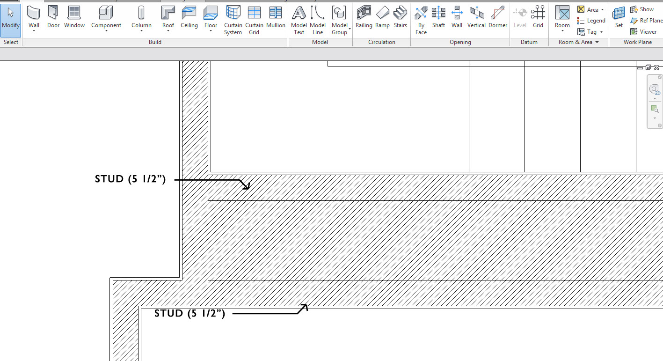
Task: Click the Build panel label
Action: pyautogui.click(x=155, y=42)
